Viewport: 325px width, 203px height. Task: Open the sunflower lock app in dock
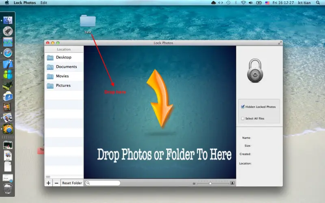pos(8,129)
